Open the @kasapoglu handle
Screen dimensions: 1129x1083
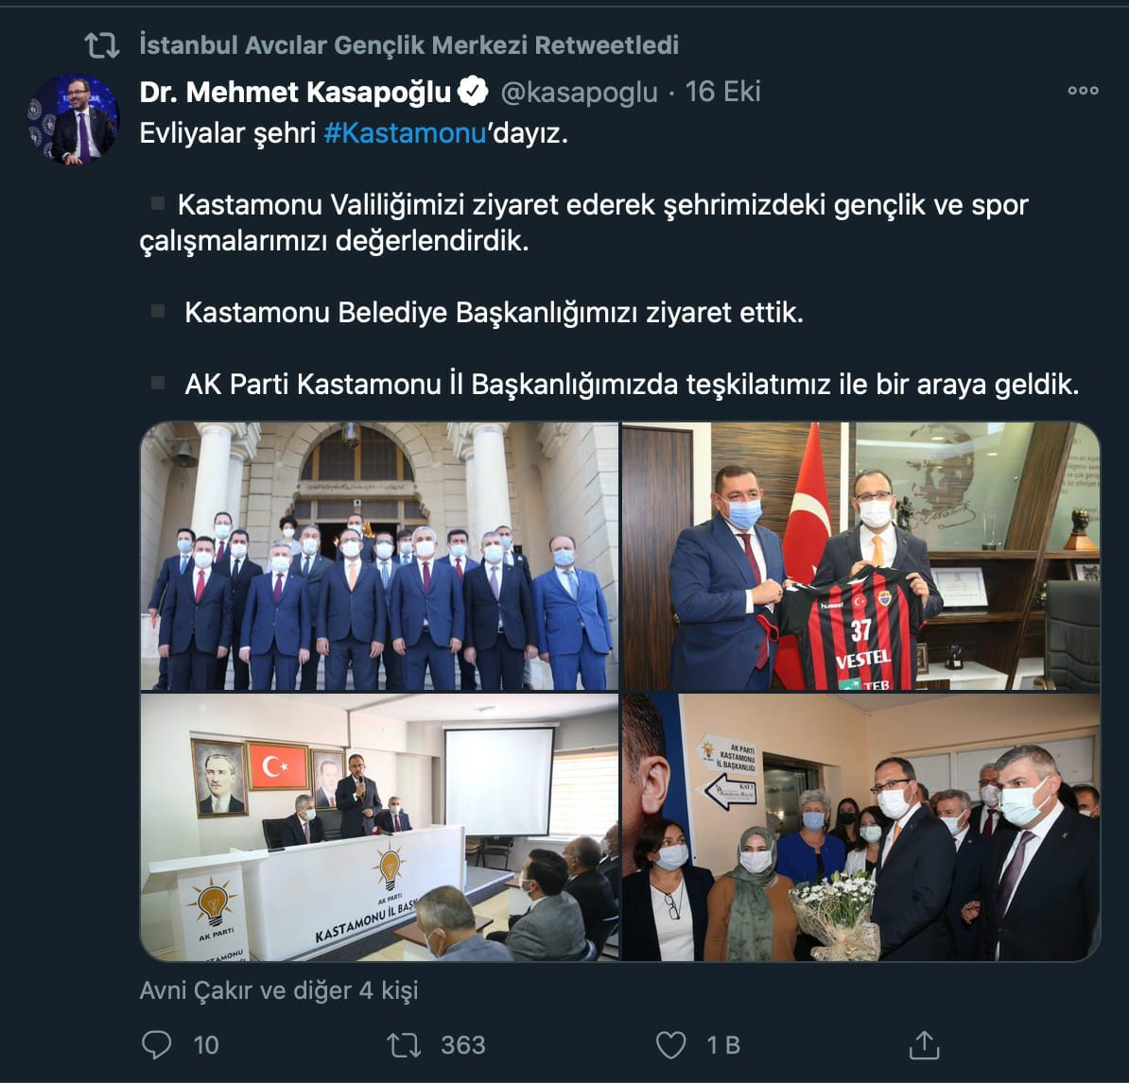point(579,92)
